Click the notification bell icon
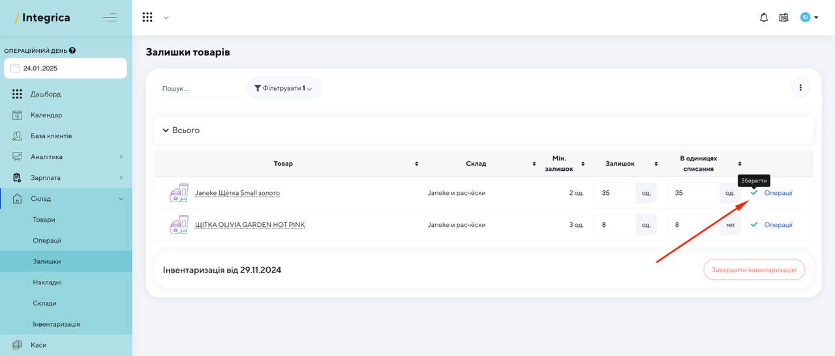Screen dimensions: 835x356 click(x=764, y=18)
